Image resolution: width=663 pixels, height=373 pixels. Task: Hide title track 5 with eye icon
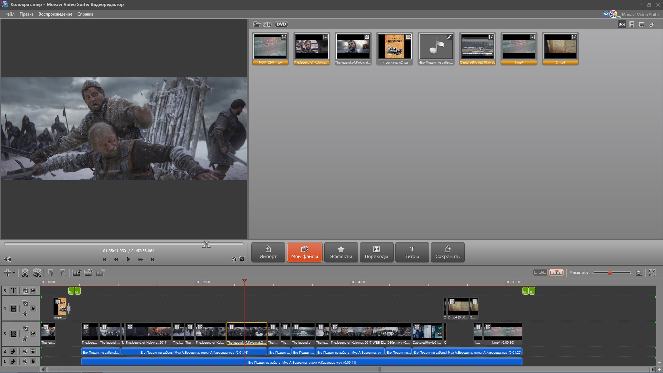pyautogui.click(x=33, y=291)
